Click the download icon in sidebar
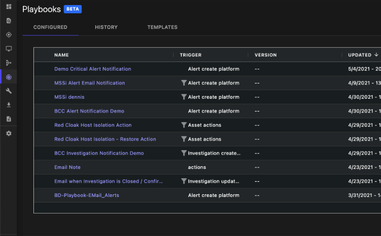This screenshot has height=236, width=381. coord(8,105)
